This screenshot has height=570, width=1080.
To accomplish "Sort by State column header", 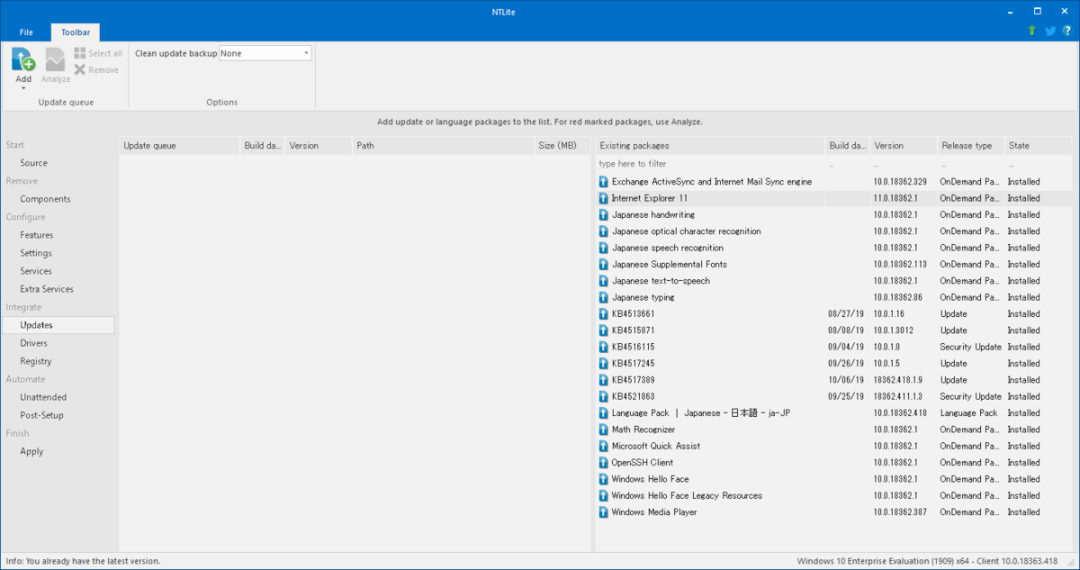I will point(1040,145).
